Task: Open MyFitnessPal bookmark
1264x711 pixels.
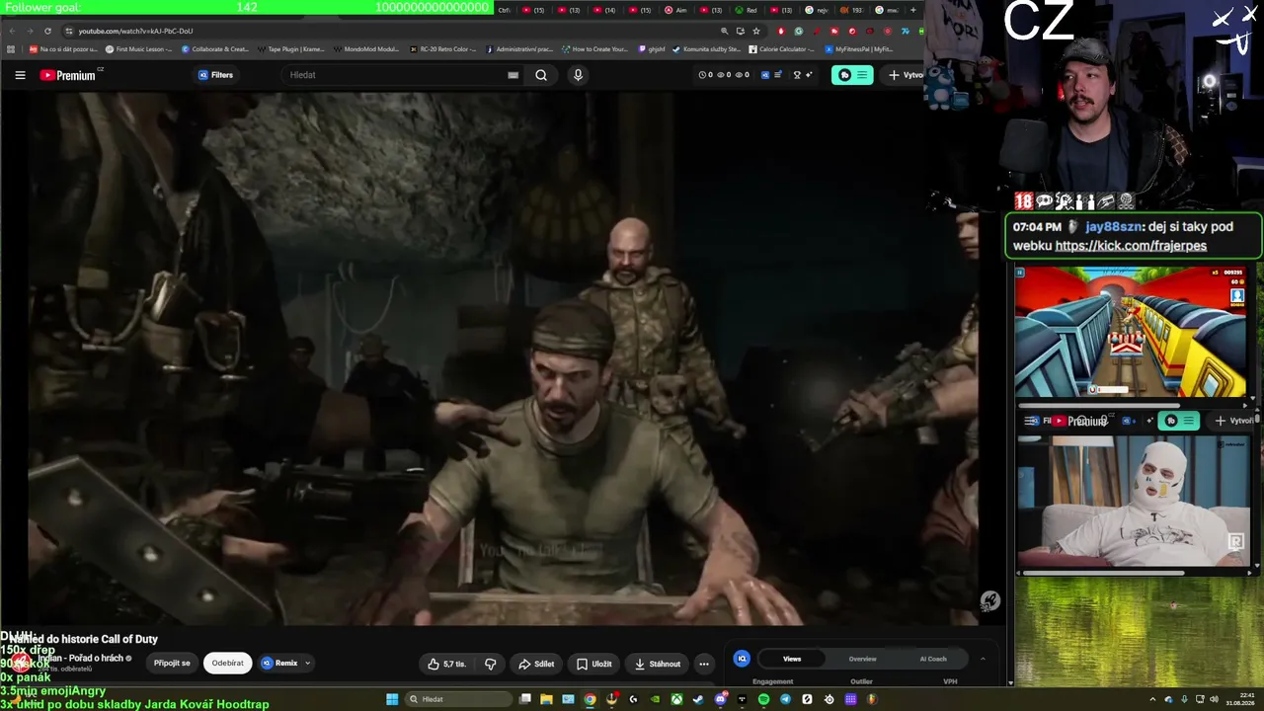Action: pyautogui.click(x=859, y=48)
